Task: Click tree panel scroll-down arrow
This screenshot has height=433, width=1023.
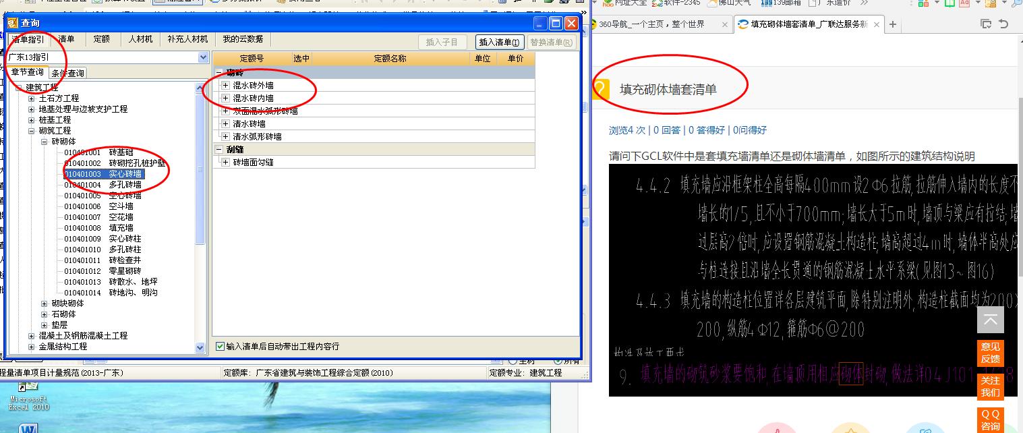Action: coord(200,348)
